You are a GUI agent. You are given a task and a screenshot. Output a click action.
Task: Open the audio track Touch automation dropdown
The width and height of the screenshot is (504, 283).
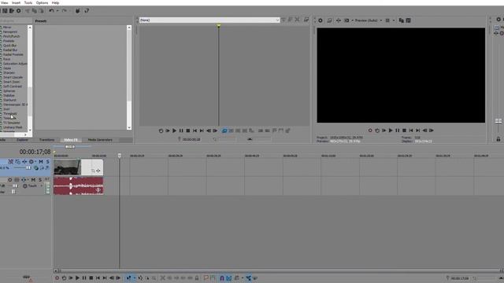[x=33, y=186]
